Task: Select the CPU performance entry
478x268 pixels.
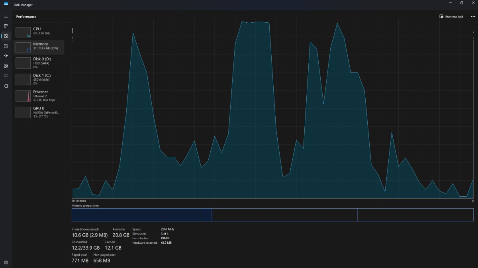Action: [39, 32]
